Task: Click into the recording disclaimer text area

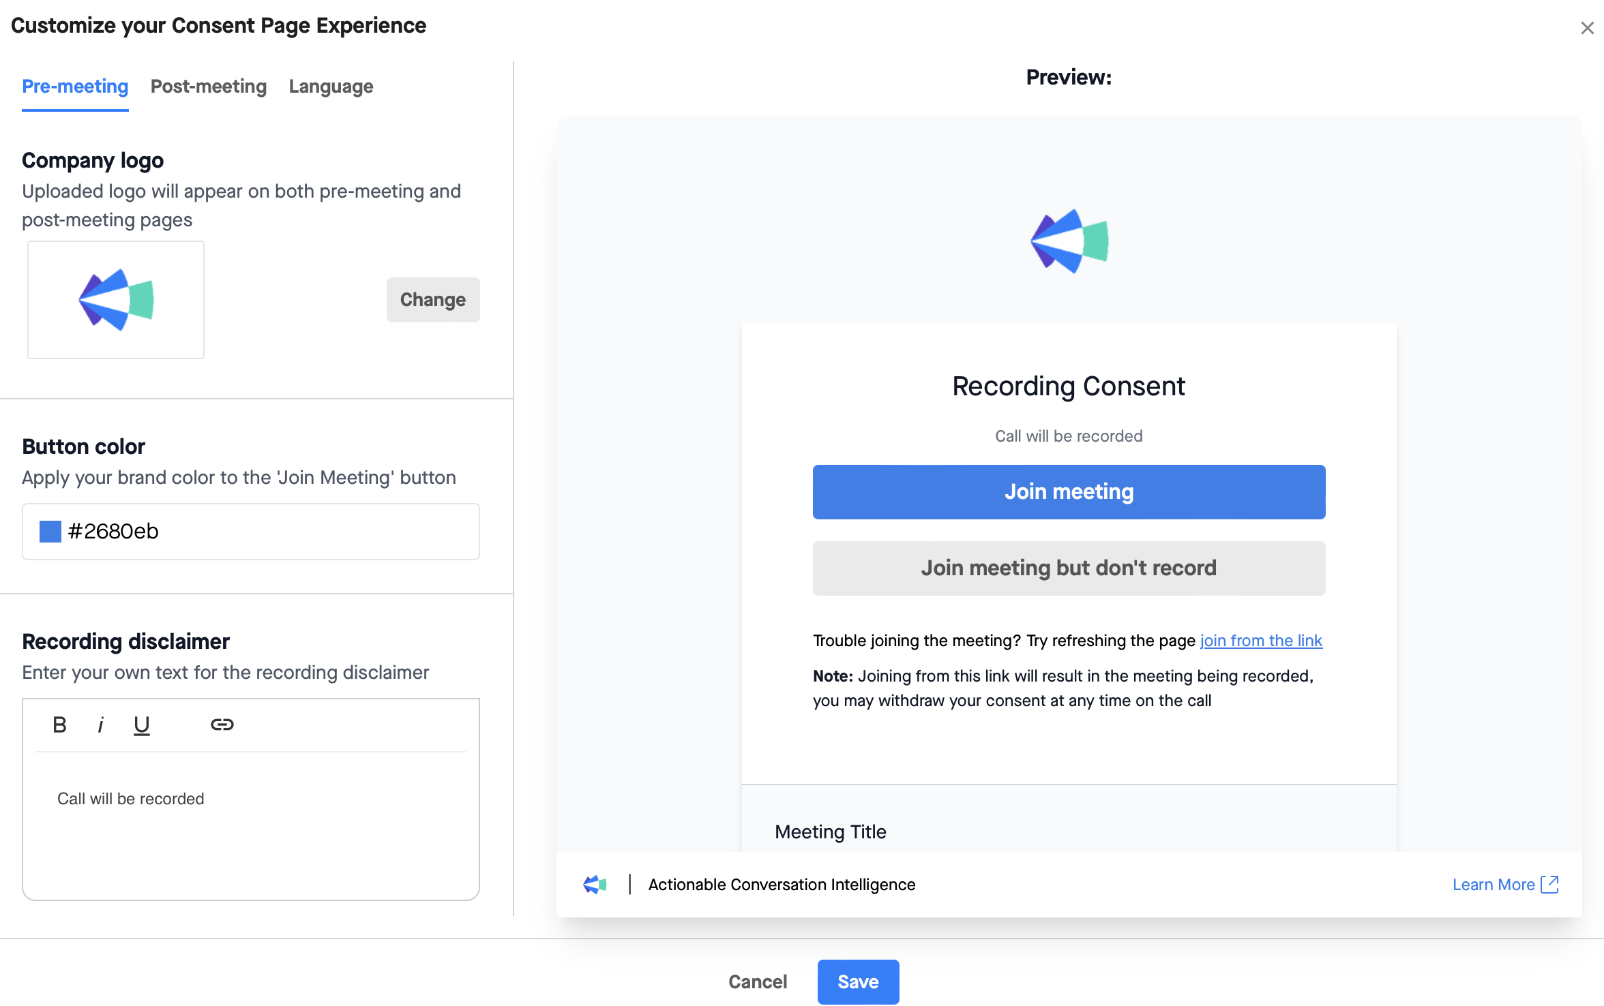Action: pyautogui.click(x=251, y=825)
